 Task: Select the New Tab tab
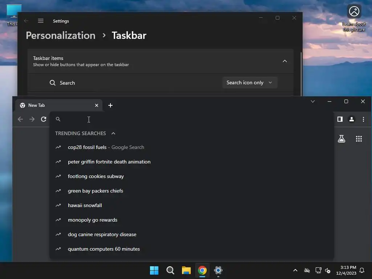point(58,105)
